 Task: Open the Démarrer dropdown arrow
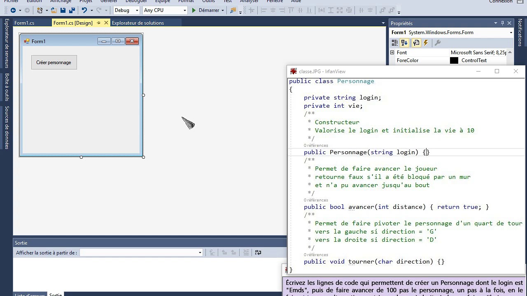[x=223, y=10]
